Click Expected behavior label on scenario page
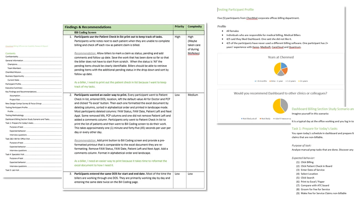Screen dimensions: 354x199 303,158
